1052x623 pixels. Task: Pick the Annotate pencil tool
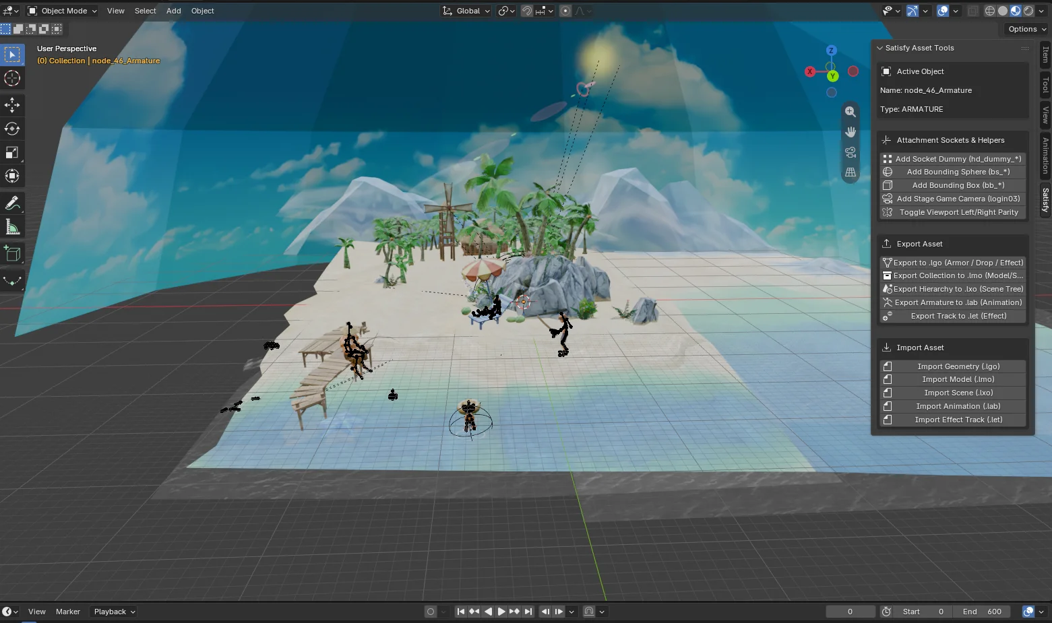[x=12, y=203]
